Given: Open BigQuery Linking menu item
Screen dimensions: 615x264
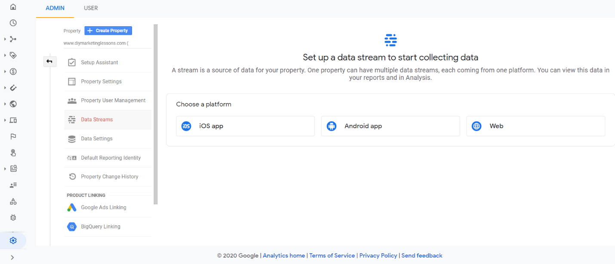Looking at the screenshot, I should (108, 227).
